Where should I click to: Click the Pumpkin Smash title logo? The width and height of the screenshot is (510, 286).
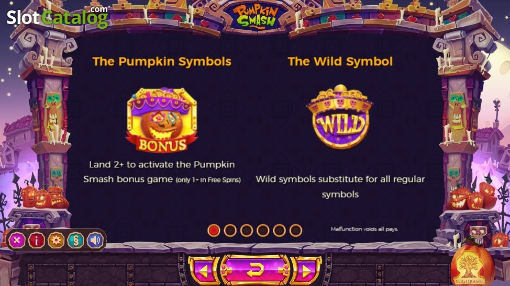(x=256, y=16)
